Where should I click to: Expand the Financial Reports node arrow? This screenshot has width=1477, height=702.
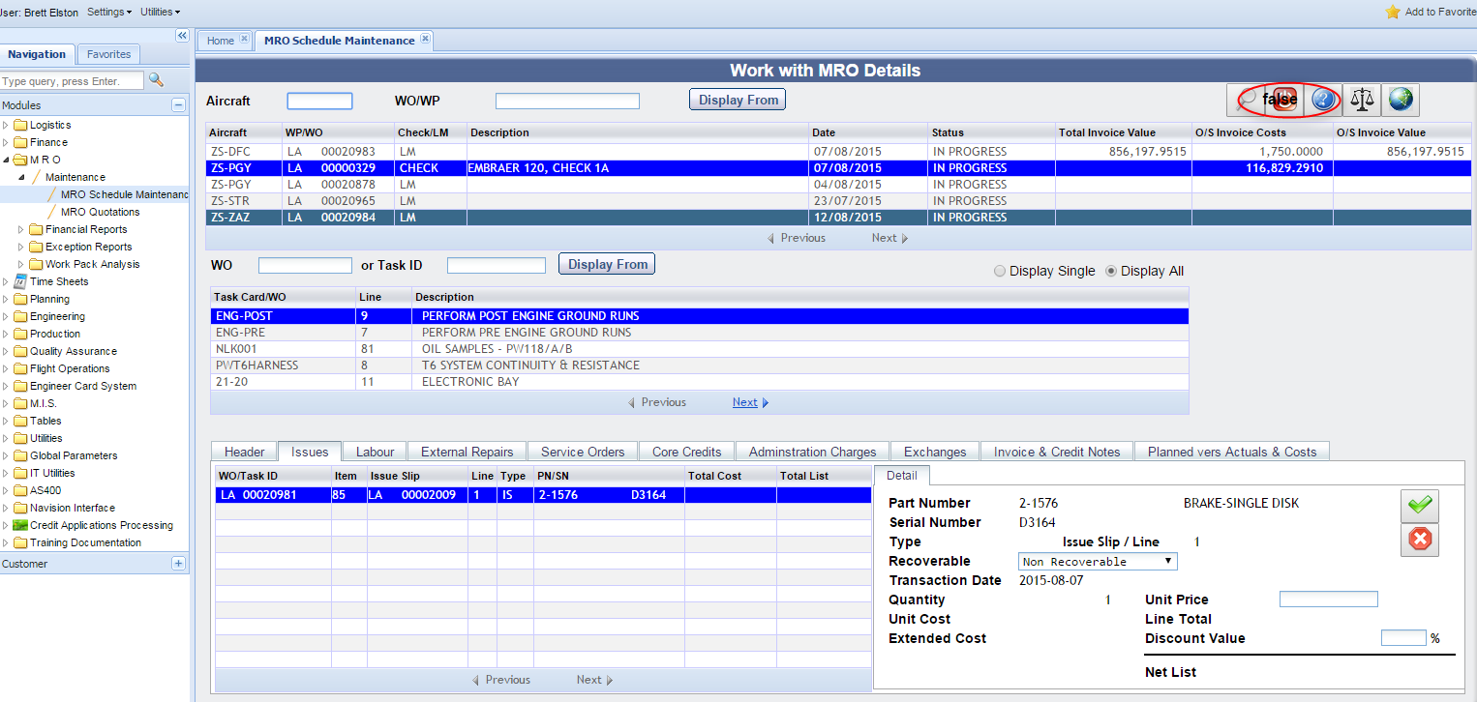tap(21, 229)
